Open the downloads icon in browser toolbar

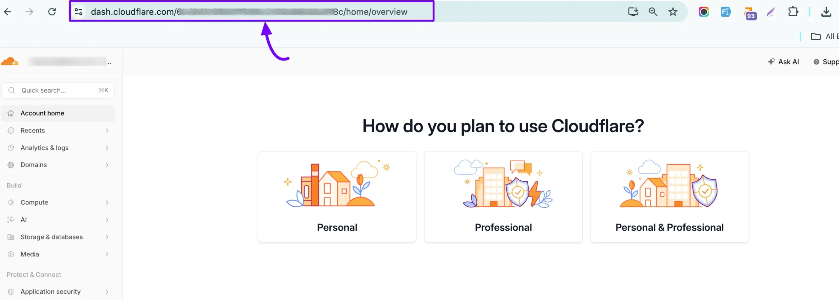click(826, 12)
